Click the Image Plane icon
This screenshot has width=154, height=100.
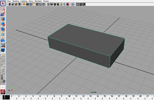tap(19, 4)
